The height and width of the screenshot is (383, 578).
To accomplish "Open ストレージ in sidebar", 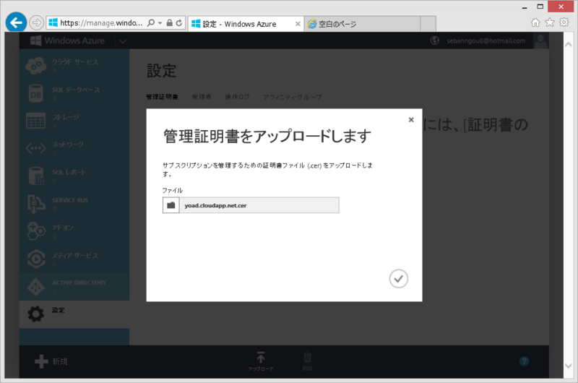I will 74,121.
